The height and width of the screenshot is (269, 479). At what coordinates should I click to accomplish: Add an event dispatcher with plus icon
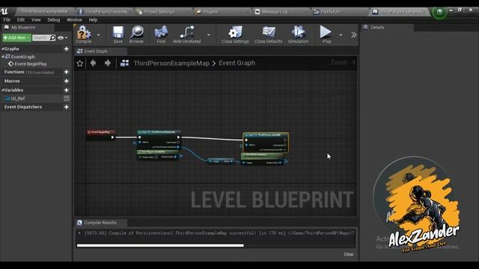[x=67, y=107]
